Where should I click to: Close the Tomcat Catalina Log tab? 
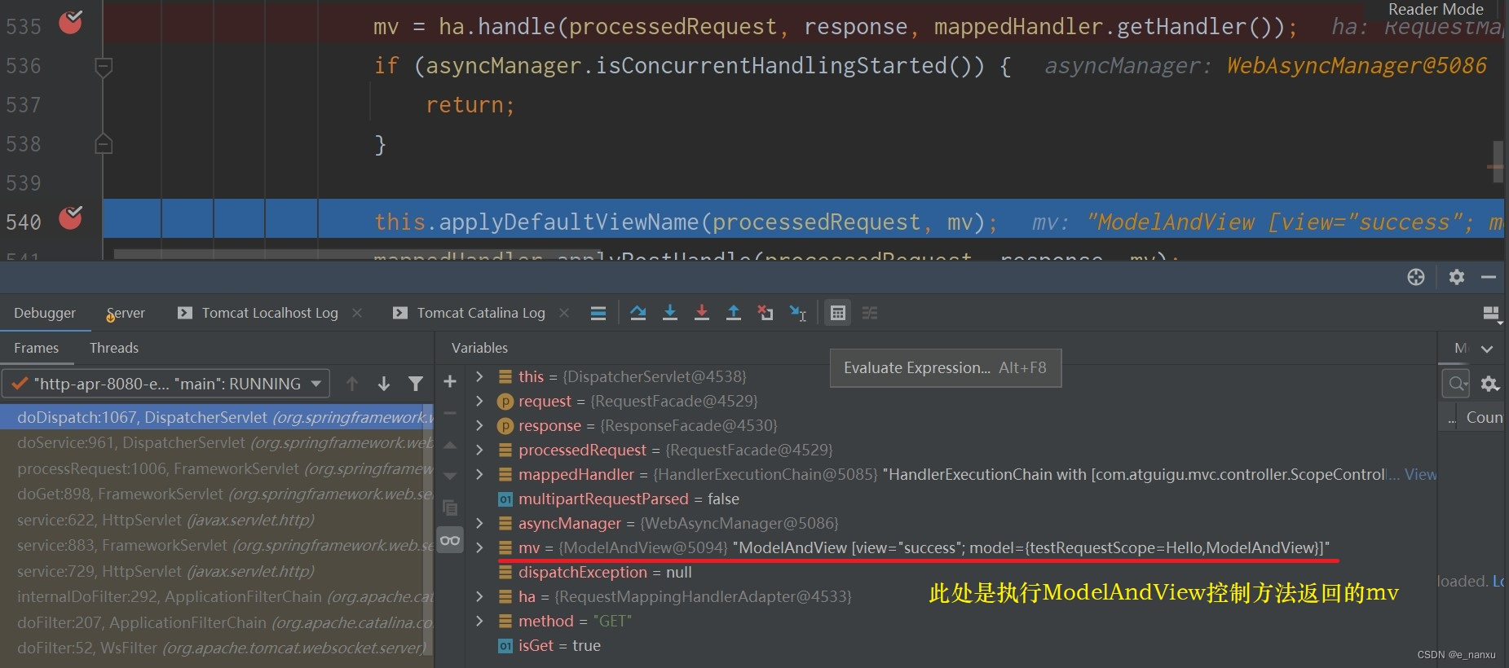(564, 313)
